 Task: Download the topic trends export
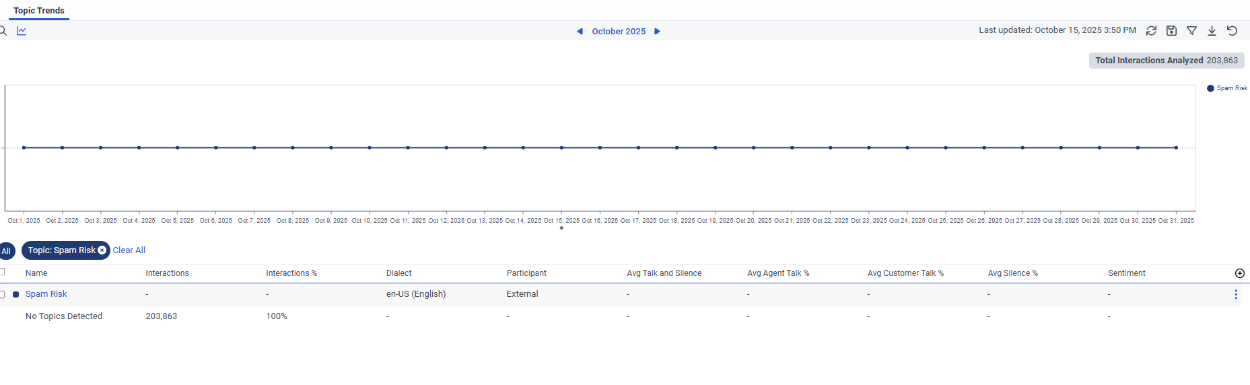point(1212,31)
